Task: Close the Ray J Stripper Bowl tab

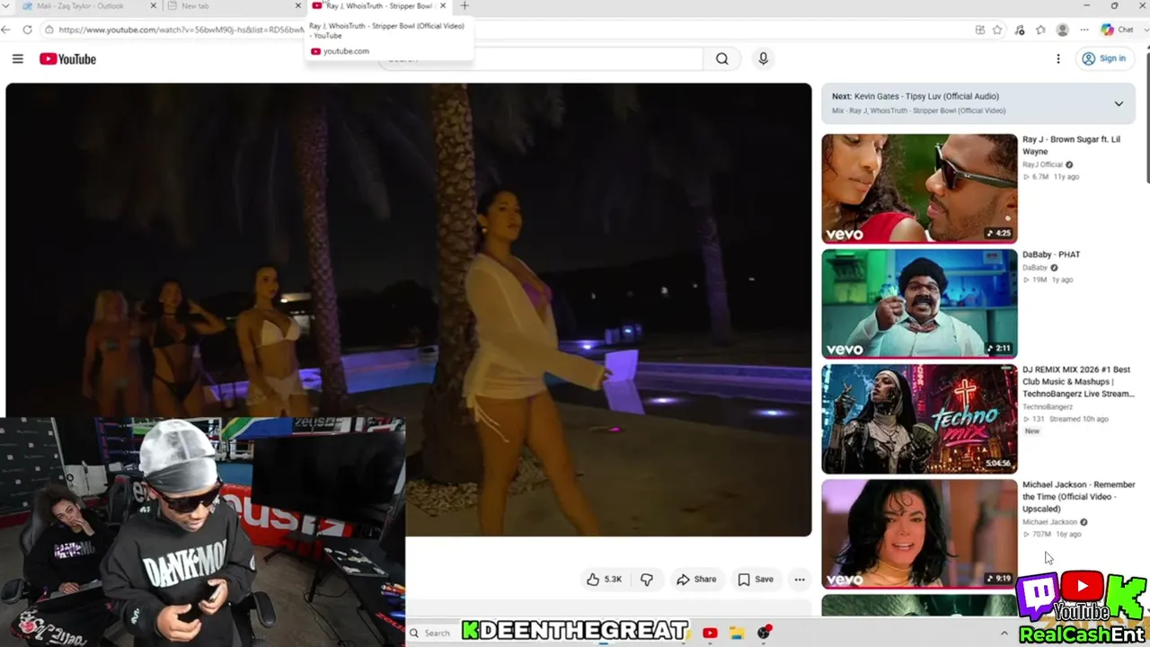Action: click(x=442, y=6)
